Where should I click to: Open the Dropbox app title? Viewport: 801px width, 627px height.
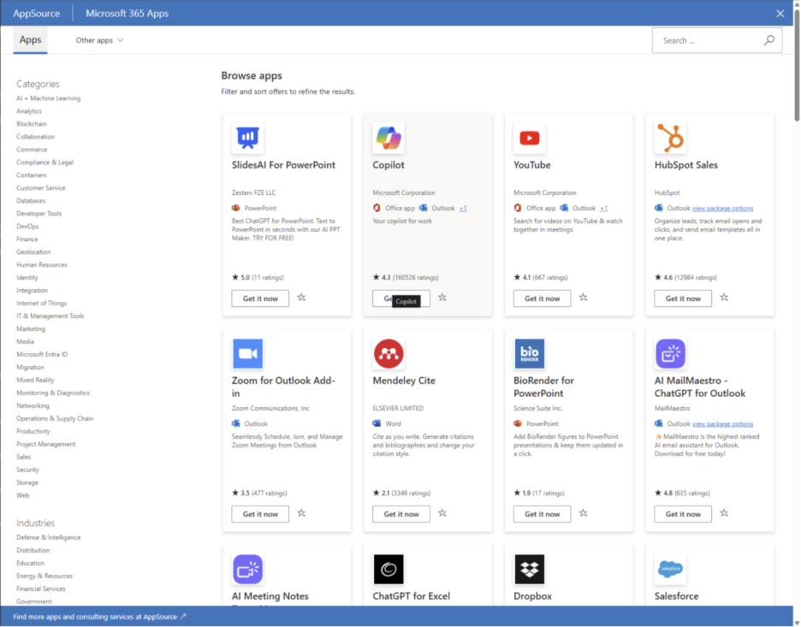pyautogui.click(x=532, y=596)
